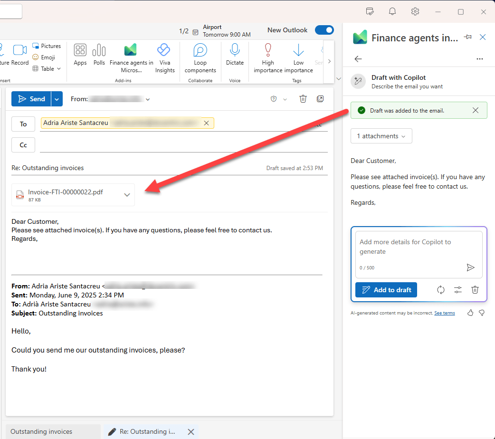Open Viva Insights add-in
This screenshot has height=439, width=495.
click(x=165, y=58)
